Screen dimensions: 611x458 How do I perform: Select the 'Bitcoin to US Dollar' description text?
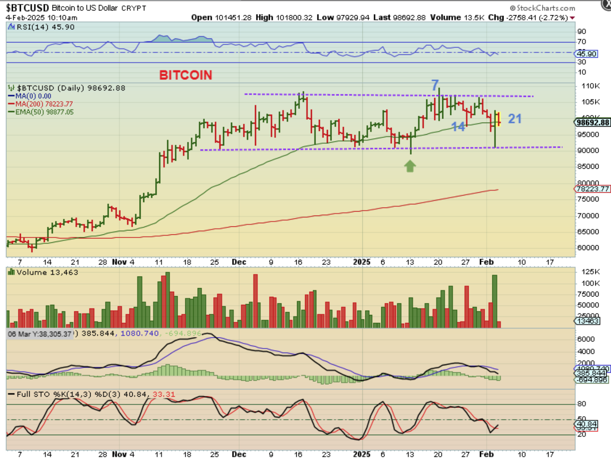pyautogui.click(x=85, y=8)
